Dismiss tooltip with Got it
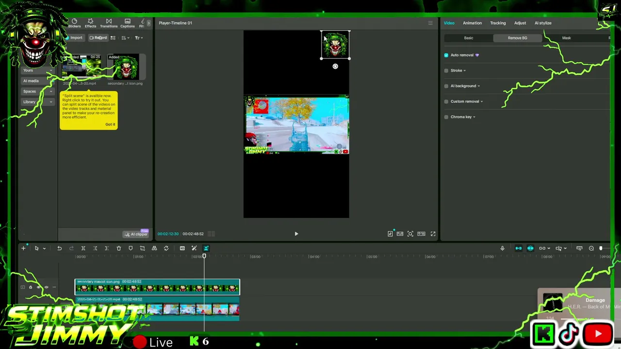This screenshot has height=349, width=621. [110, 125]
